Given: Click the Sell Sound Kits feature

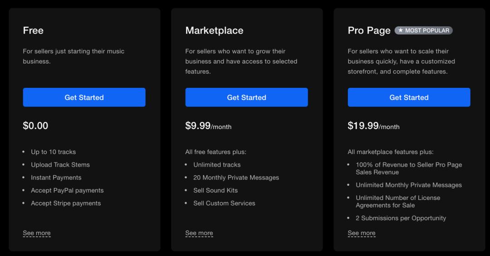Looking at the screenshot, I should [x=216, y=190].
